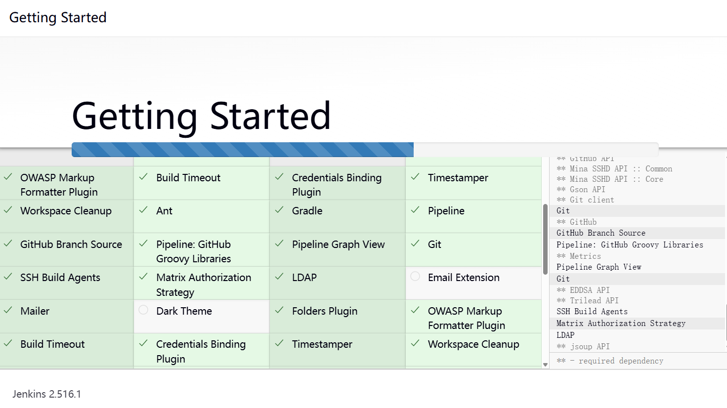
Task: Click checkmark for Matrix Authorization Strategy in grid
Action: point(143,277)
